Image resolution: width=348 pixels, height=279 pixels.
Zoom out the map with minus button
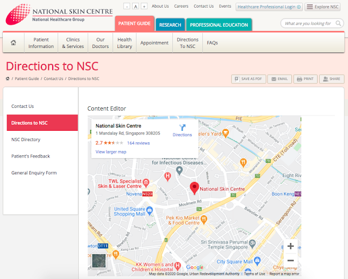[290, 260]
